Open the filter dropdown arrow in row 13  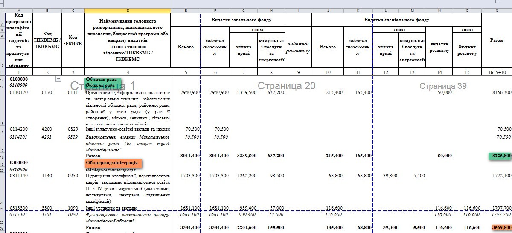pyautogui.click(x=58, y=79)
